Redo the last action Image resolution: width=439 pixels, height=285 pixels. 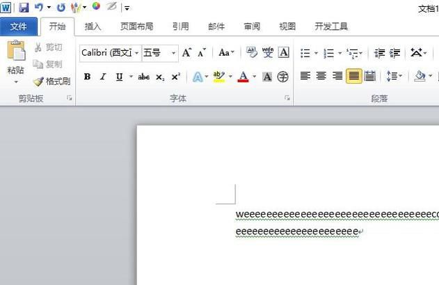click(61, 8)
